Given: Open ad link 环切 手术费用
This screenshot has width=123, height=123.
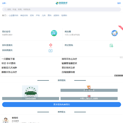Looking at the screenshot, I should pos(9,63).
